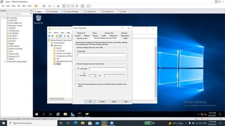
Task: Click the Profile Path text field
Action: [101, 55]
